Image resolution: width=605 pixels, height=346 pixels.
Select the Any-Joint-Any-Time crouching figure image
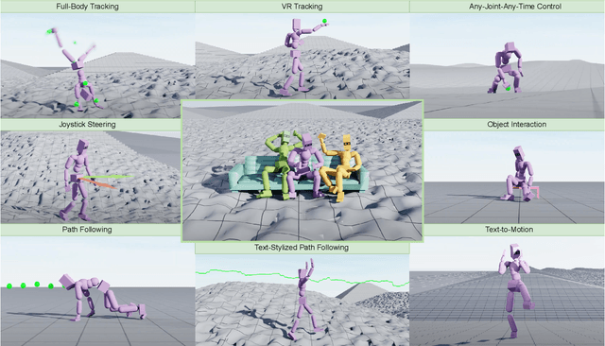(x=508, y=65)
